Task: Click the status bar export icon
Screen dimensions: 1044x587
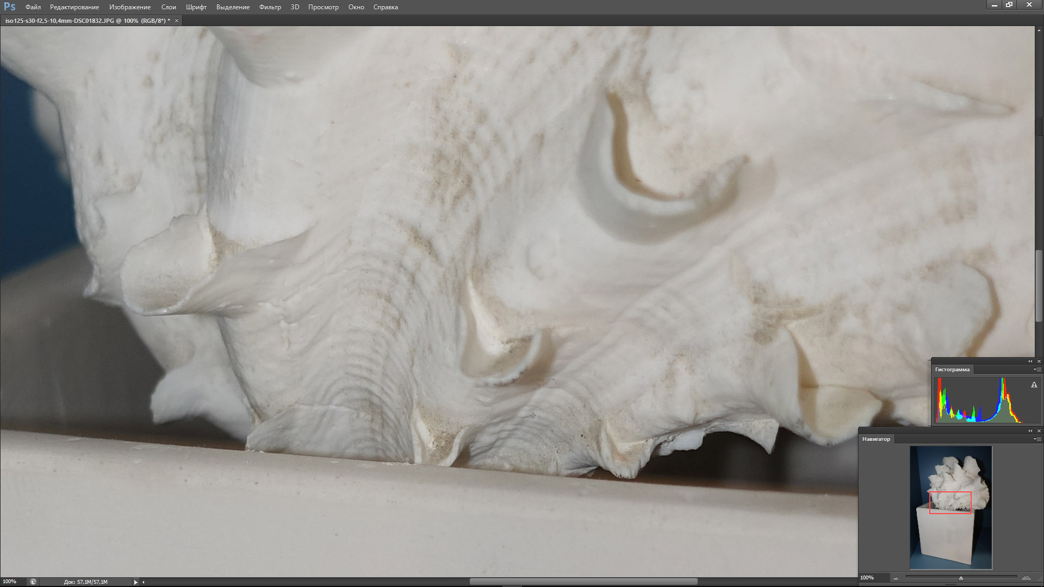Action: click(33, 582)
